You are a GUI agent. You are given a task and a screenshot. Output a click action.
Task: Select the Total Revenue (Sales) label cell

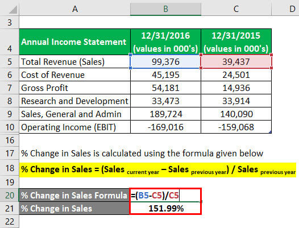pyautogui.click(x=75, y=61)
